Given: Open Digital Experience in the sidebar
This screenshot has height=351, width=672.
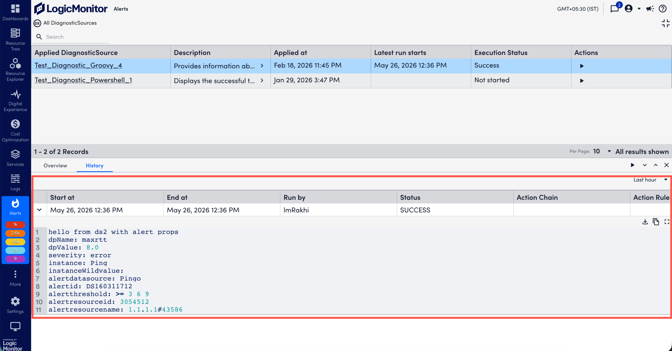Looking at the screenshot, I should point(15,100).
